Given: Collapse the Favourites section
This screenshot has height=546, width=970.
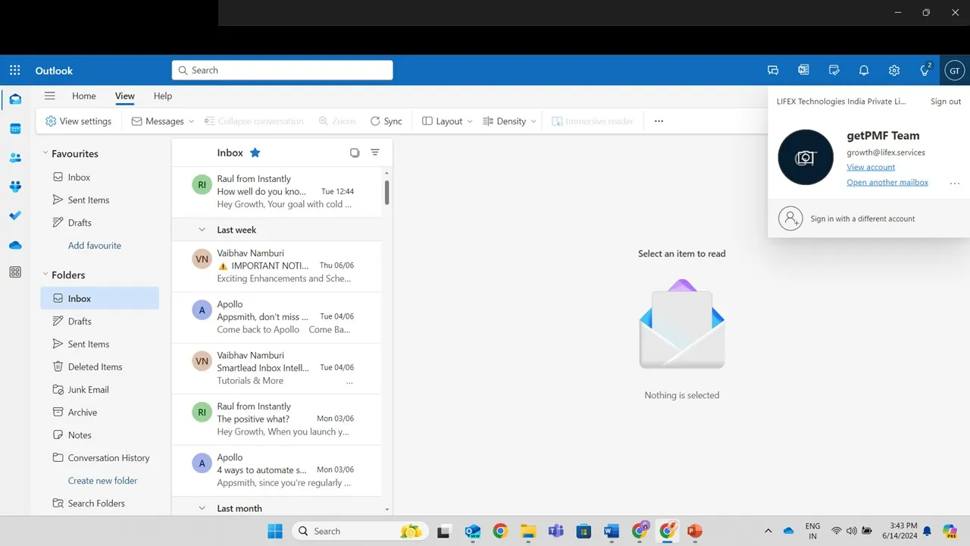Looking at the screenshot, I should (x=45, y=153).
